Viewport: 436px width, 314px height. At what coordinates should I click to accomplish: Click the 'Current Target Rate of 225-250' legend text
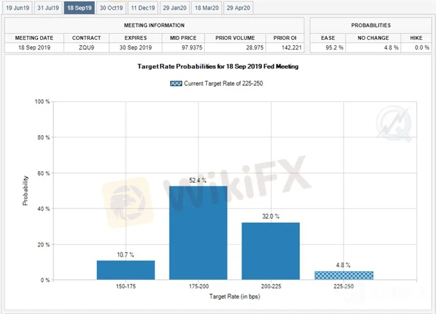click(223, 83)
